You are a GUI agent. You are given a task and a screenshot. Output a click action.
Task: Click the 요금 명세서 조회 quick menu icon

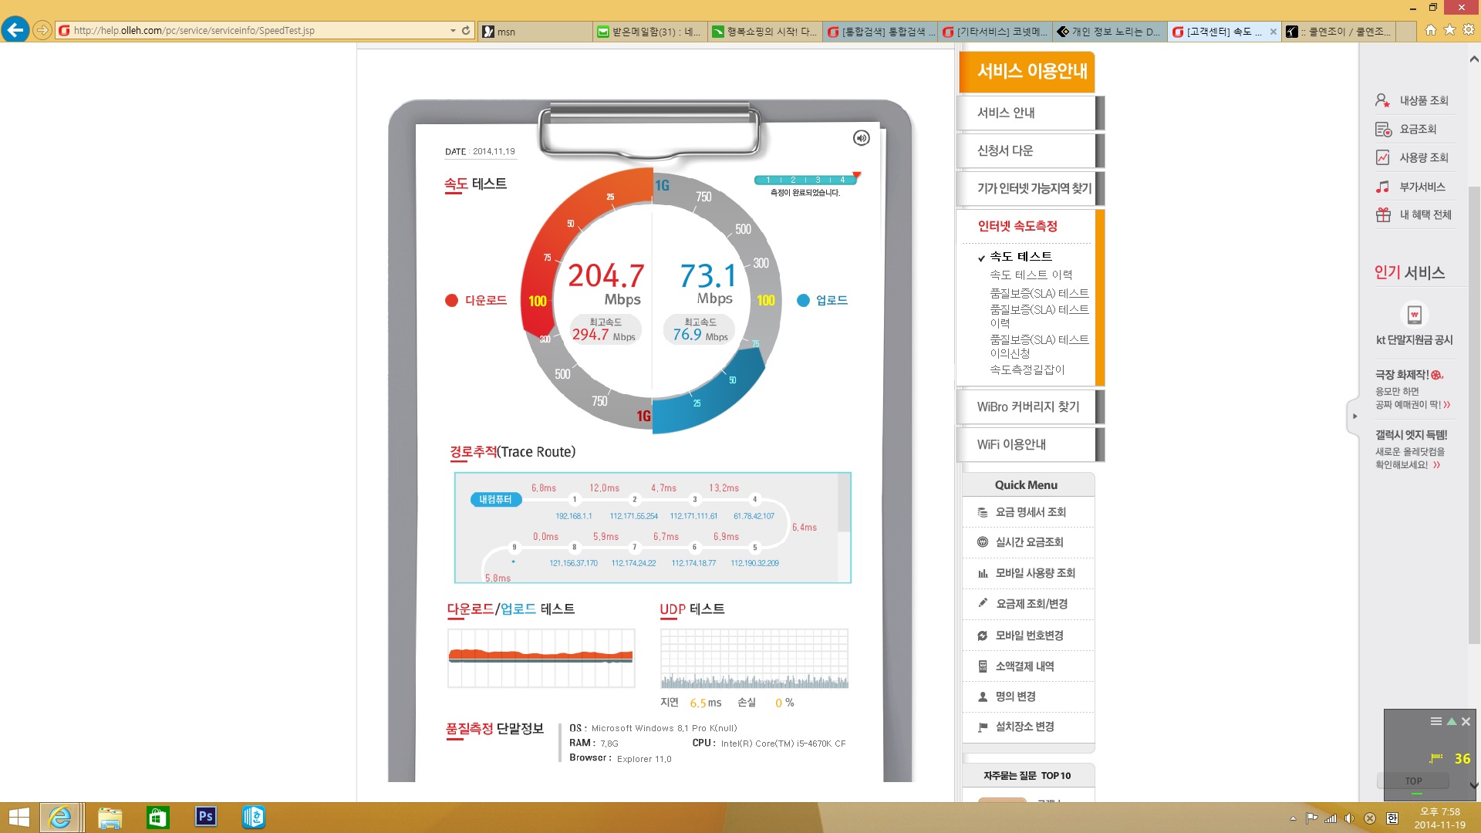[983, 512]
